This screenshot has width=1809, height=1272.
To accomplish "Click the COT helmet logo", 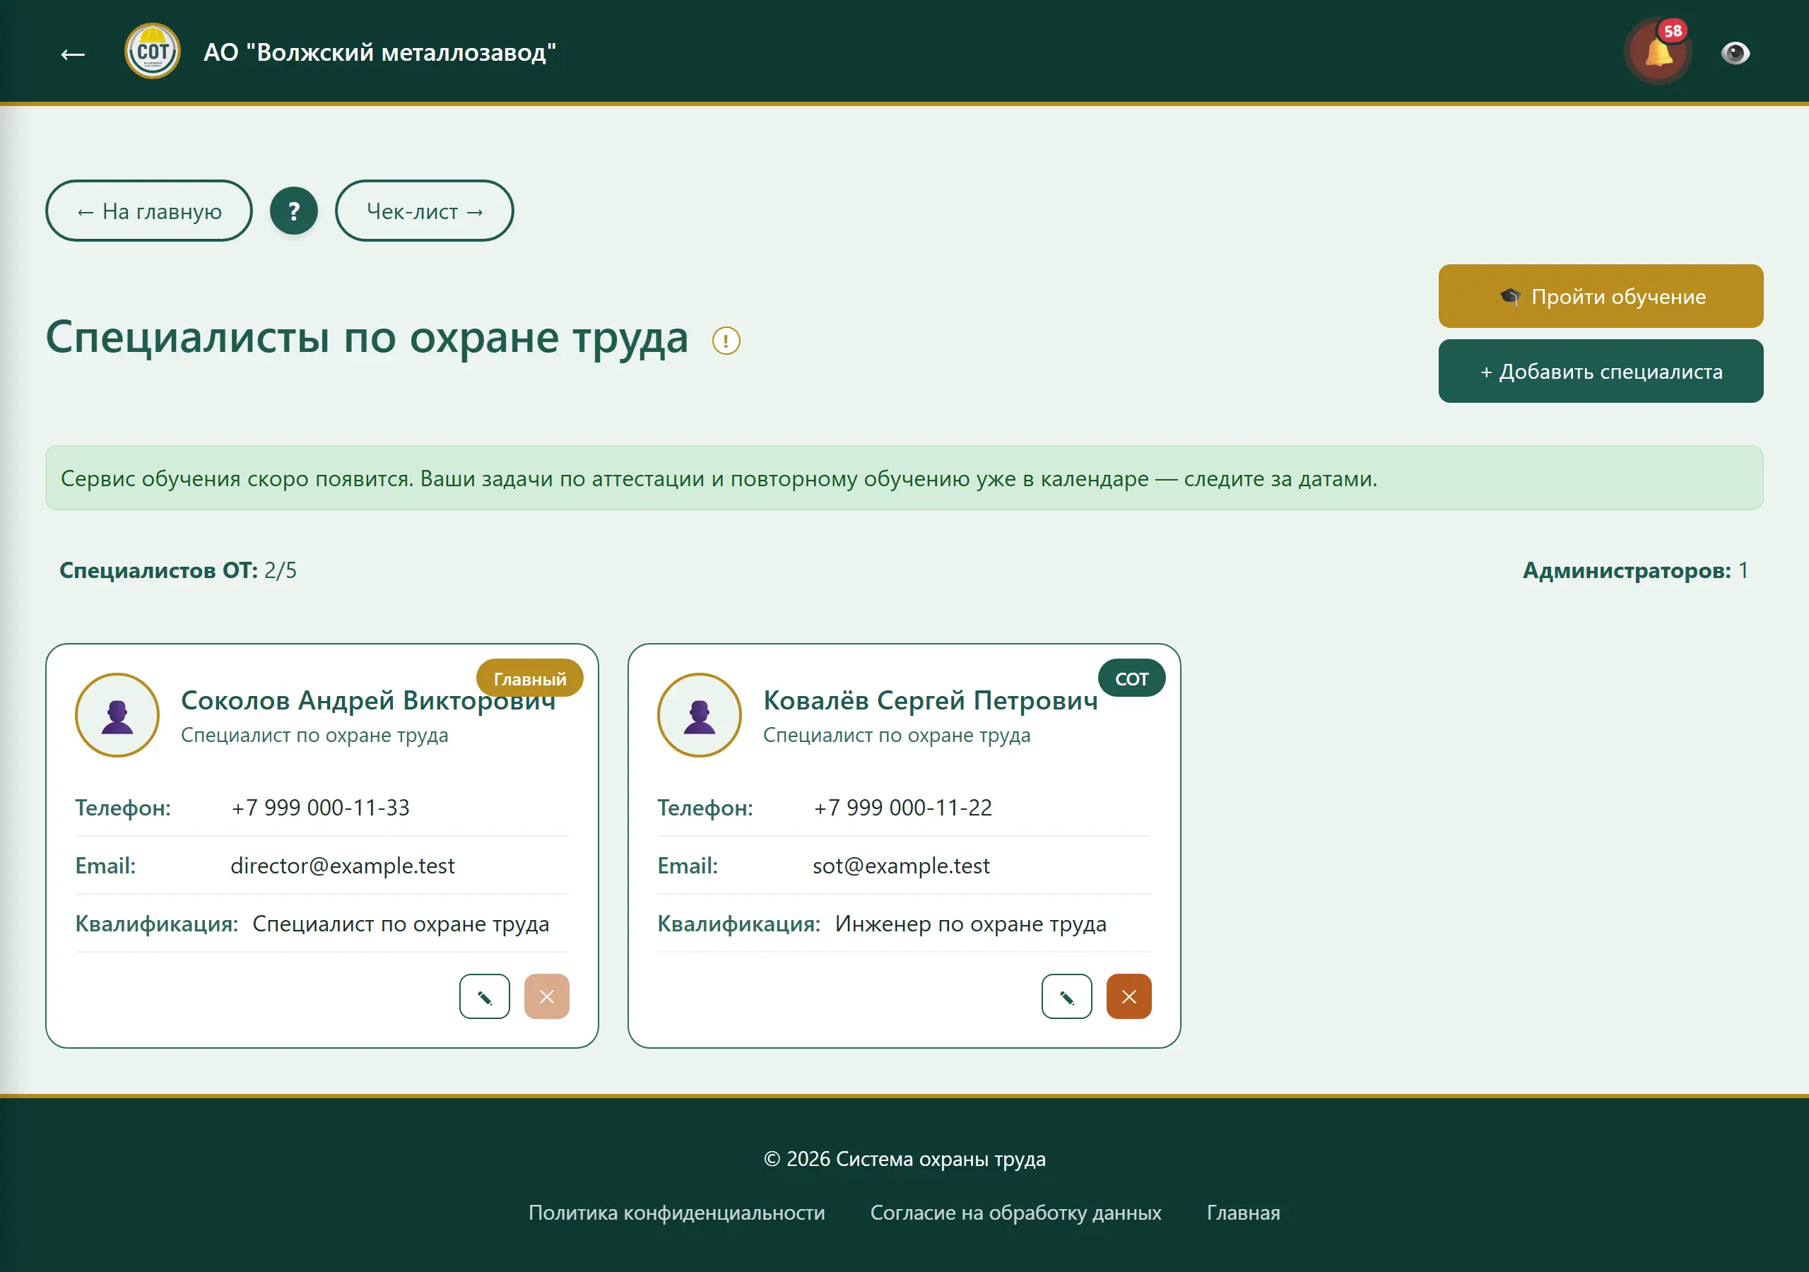I will pos(152,51).
